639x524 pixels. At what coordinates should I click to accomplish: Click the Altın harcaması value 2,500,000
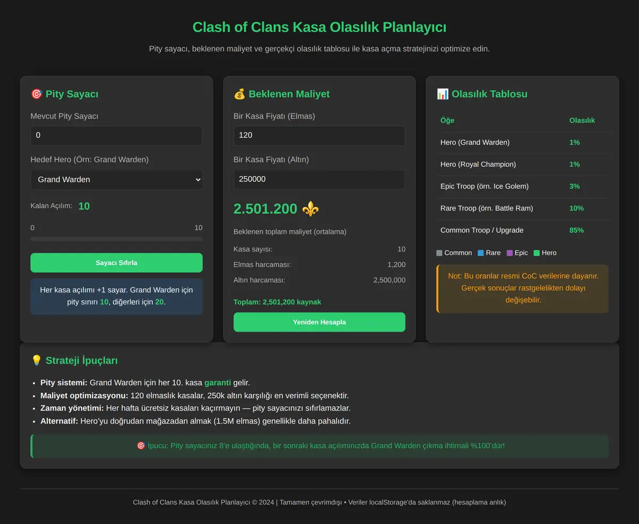(x=389, y=280)
